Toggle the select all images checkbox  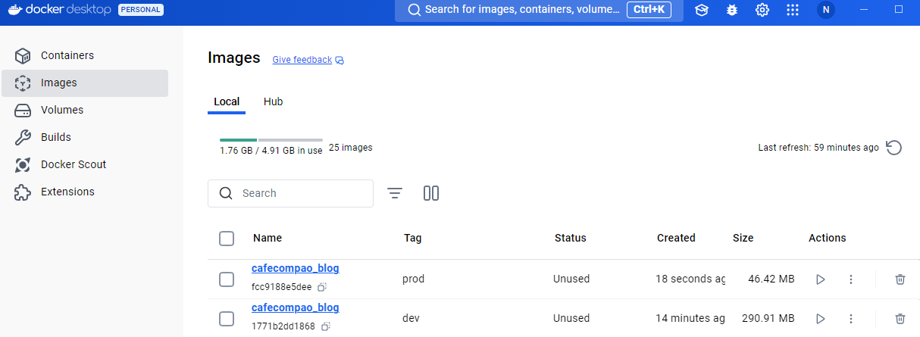[x=227, y=239]
